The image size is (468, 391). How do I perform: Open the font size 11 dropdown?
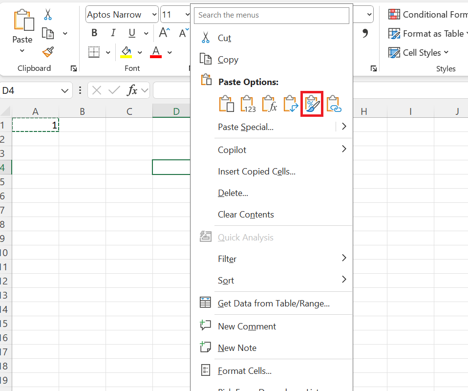[x=187, y=14]
